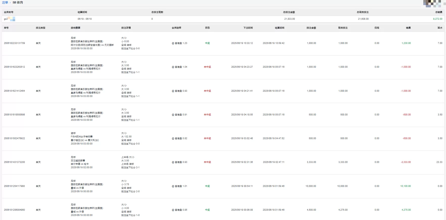This screenshot has width=446, height=220.
Task: Click settlement time 2025/06/19 04:47:52
Action: point(274,138)
